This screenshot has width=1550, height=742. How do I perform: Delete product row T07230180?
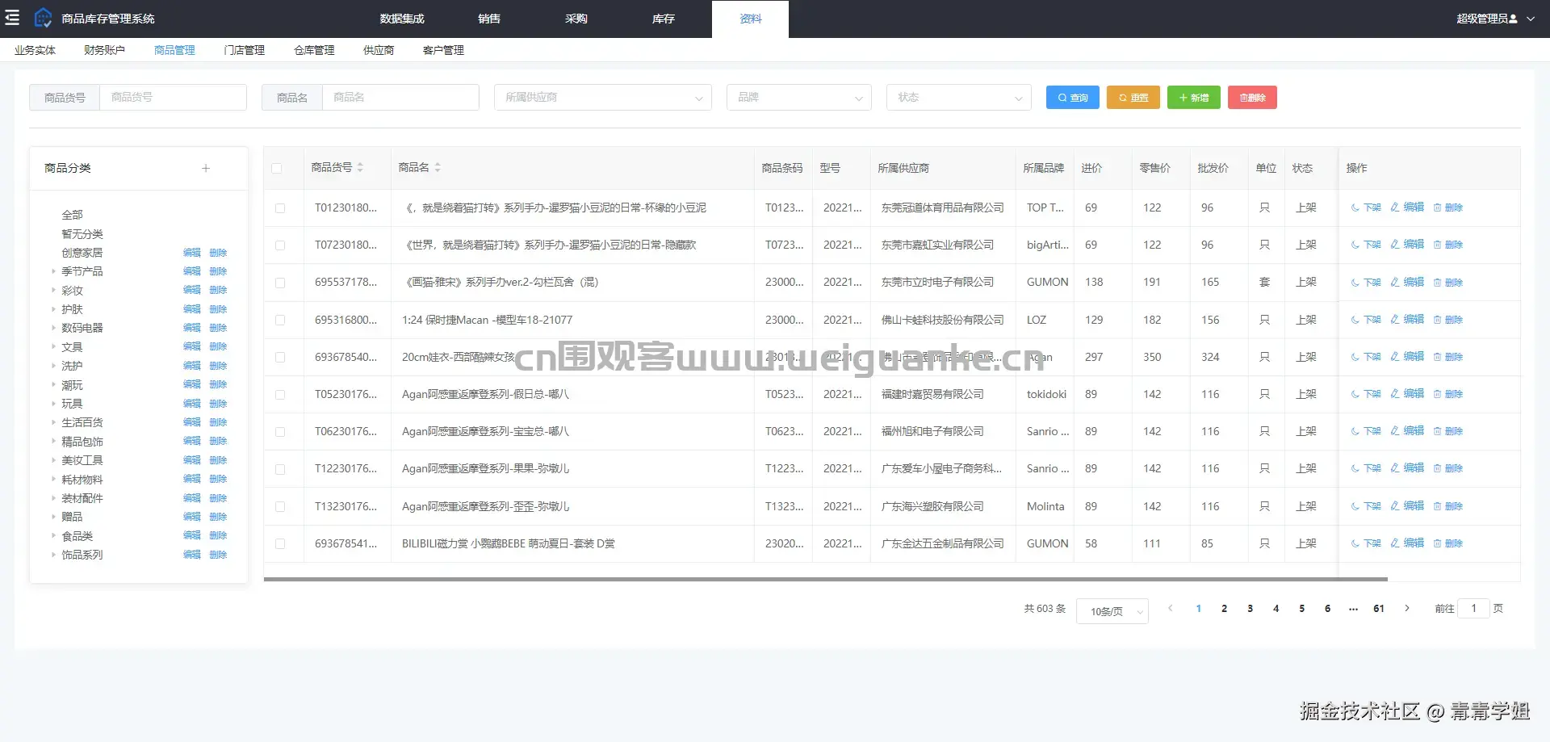(1448, 245)
